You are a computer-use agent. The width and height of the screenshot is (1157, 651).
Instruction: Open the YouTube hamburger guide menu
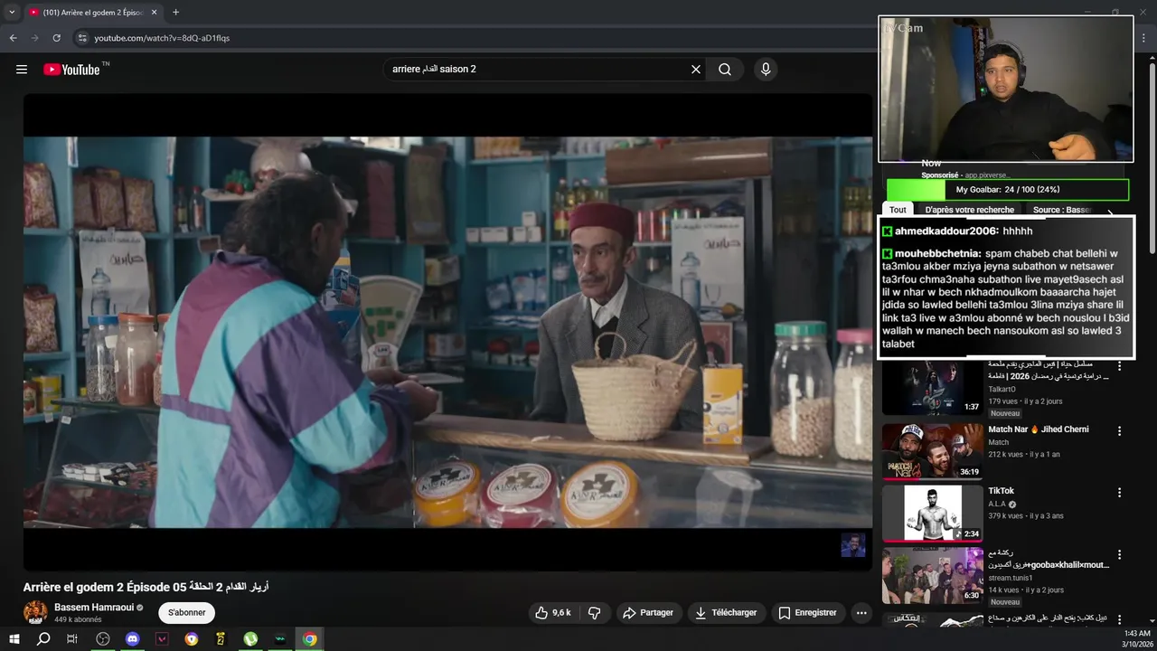[x=22, y=70]
